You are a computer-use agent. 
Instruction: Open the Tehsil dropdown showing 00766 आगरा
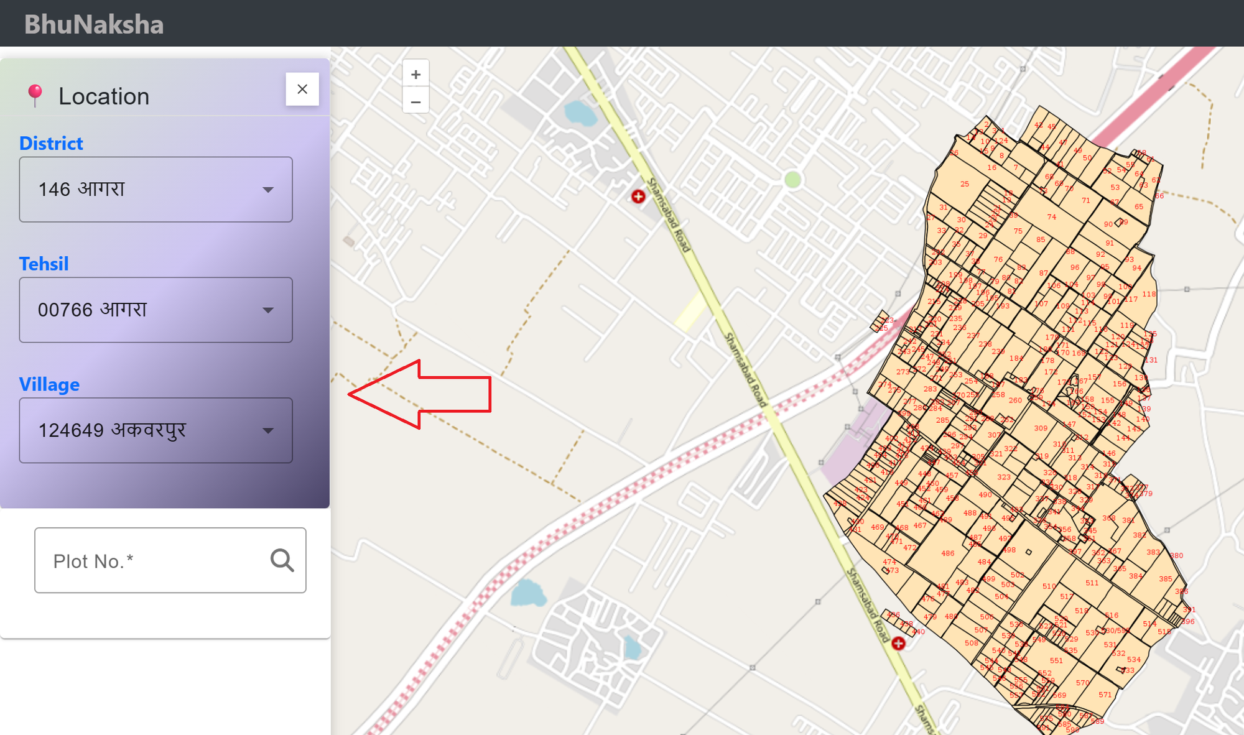click(155, 310)
